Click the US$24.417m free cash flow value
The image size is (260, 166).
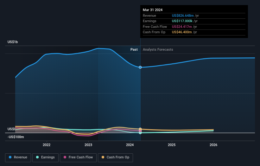(182, 27)
